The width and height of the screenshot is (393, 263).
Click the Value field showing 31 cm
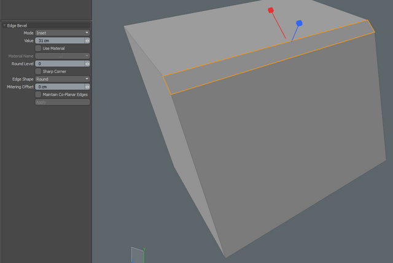(60, 41)
